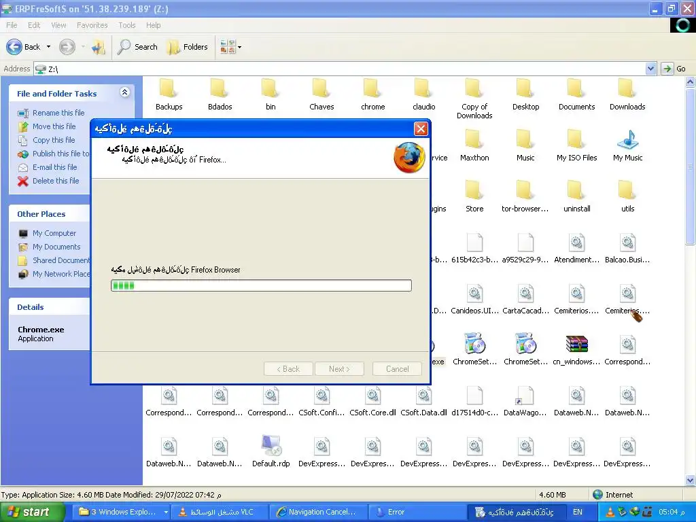Expand the Address bar dropdown
This screenshot has height=522, width=696.
click(650, 69)
